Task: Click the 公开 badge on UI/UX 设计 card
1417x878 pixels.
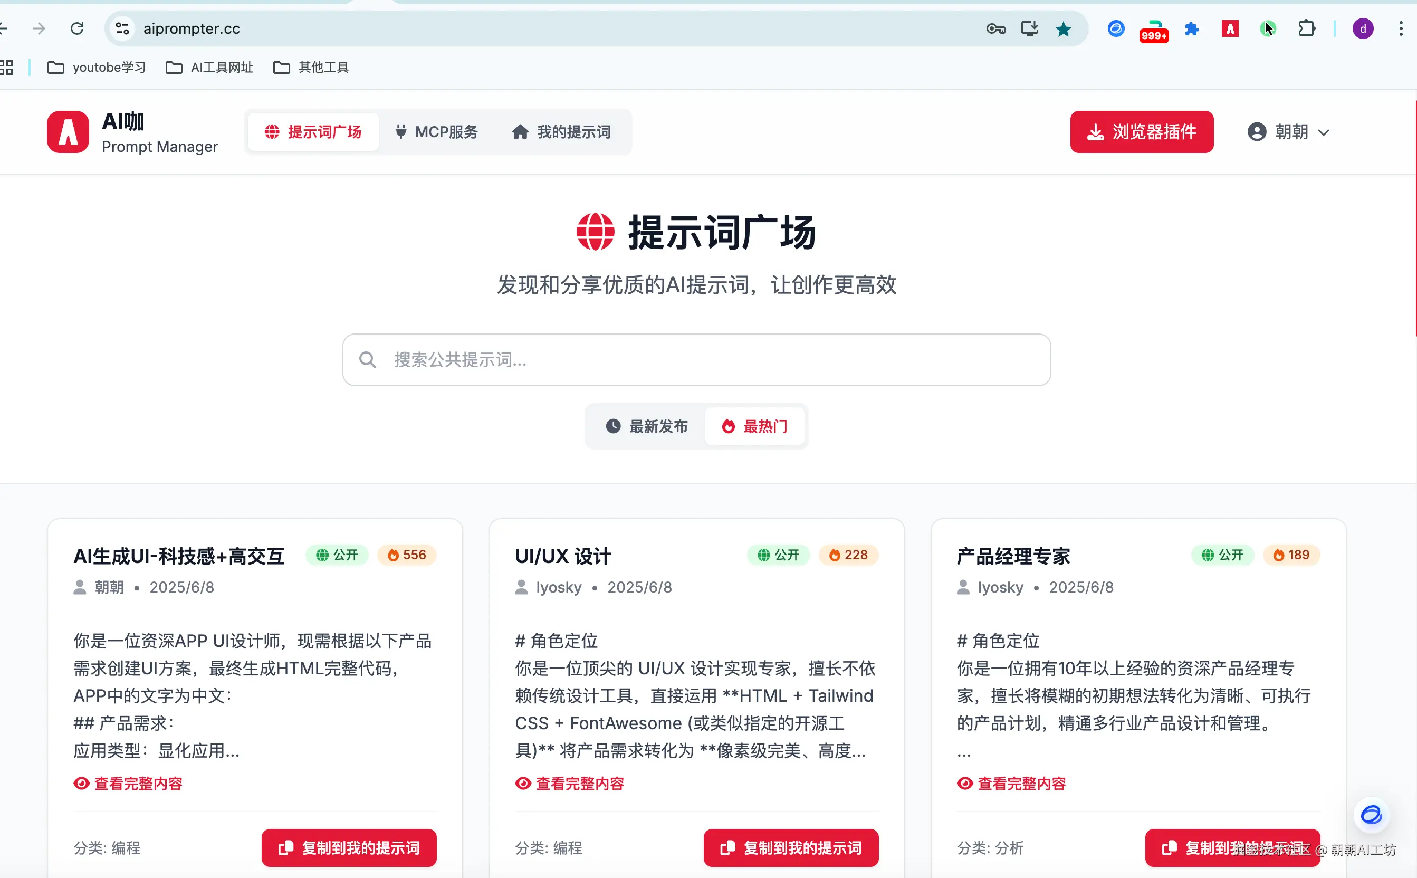Action: pyautogui.click(x=779, y=555)
